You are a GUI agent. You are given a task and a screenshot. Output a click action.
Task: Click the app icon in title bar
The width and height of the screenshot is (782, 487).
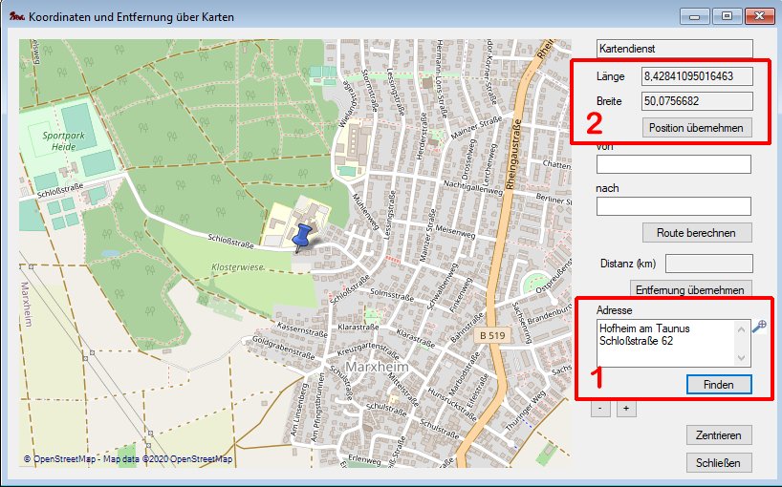pyautogui.click(x=14, y=16)
